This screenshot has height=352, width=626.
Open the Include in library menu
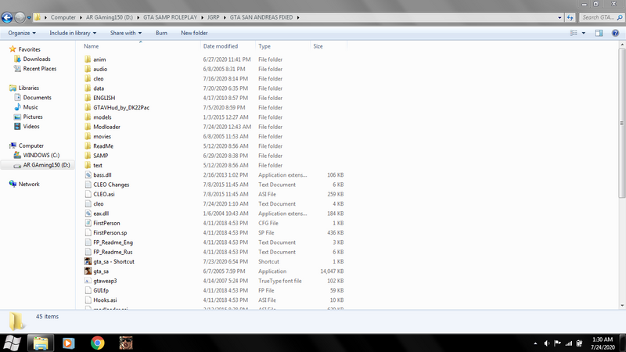pyautogui.click(x=73, y=33)
